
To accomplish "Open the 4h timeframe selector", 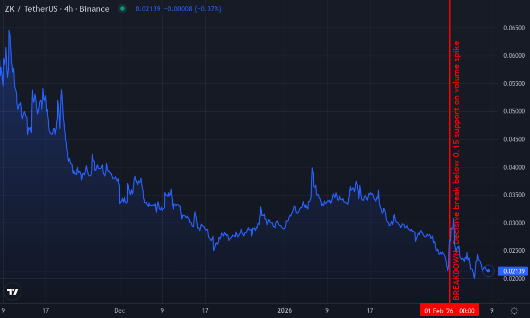I will pyautogui.click(x=69, y=9).
